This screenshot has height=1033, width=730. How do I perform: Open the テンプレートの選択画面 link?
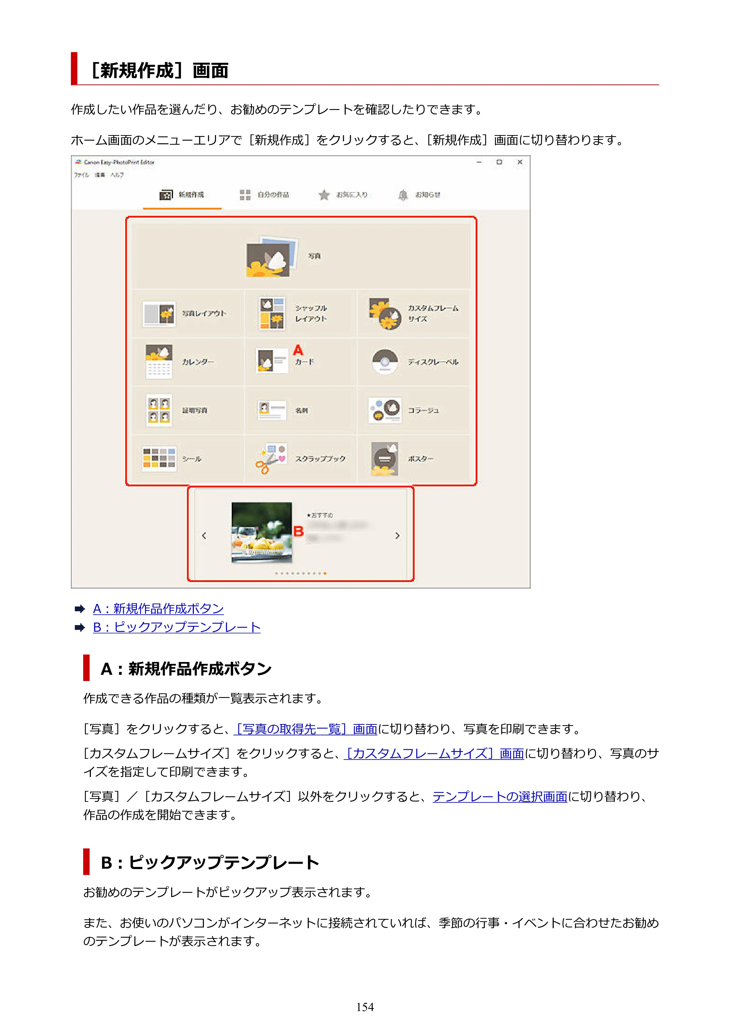coord(500,797)
